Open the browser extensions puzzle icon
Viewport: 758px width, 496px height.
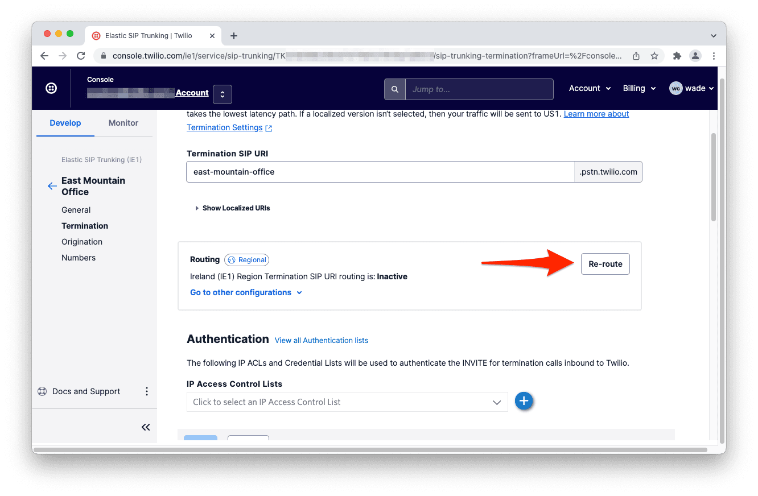677,56
